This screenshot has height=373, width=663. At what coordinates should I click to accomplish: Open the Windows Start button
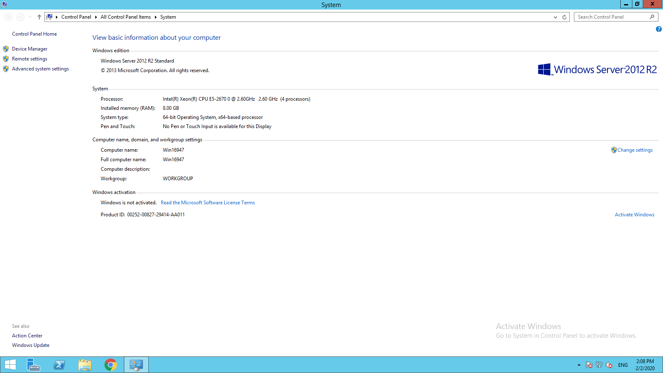[10, 365]
